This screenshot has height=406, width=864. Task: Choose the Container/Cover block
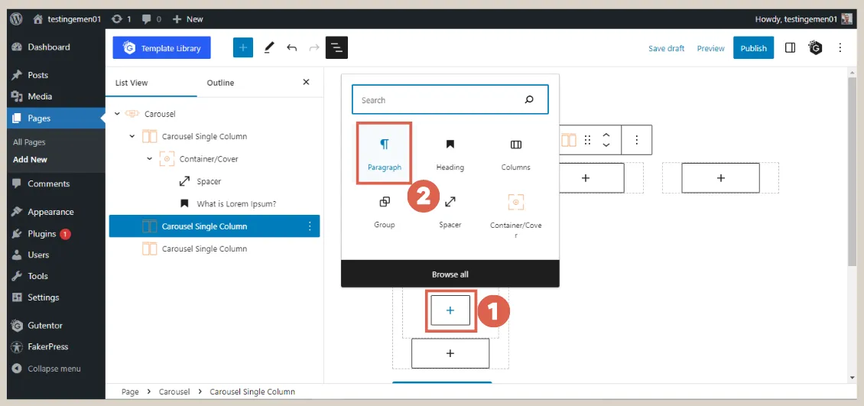point(515,213)
